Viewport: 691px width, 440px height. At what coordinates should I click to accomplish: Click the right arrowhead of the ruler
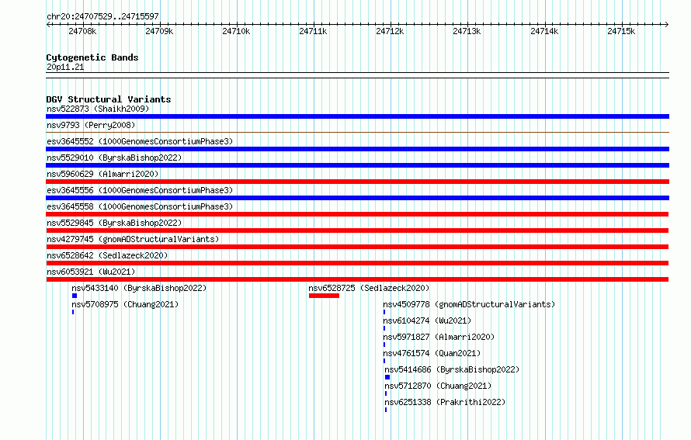pyautogui.click(x=667, y=25)
